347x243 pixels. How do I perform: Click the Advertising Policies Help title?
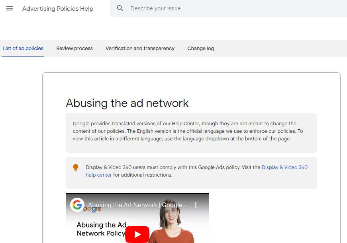click(58, 9)
